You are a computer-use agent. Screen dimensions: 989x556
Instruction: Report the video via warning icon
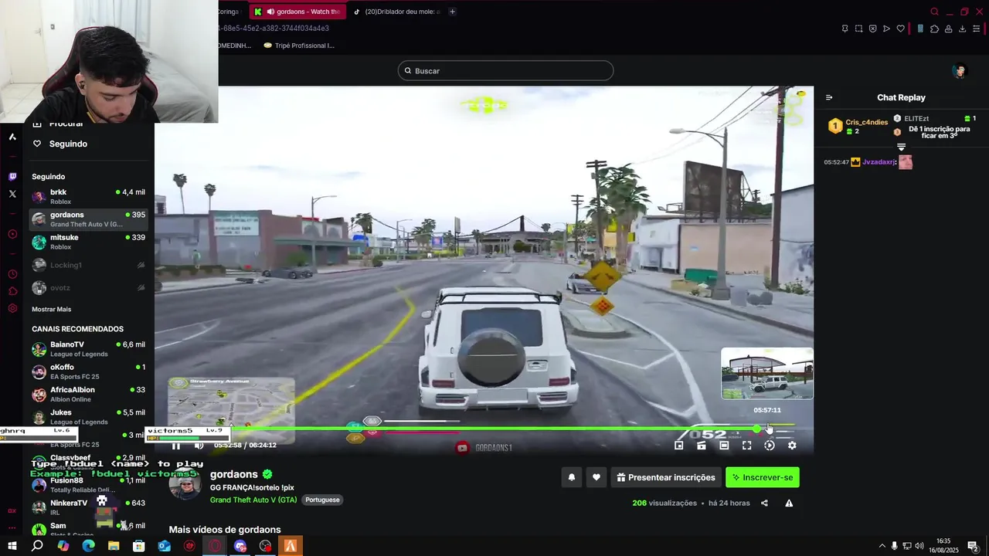click(x=789, y=503)
